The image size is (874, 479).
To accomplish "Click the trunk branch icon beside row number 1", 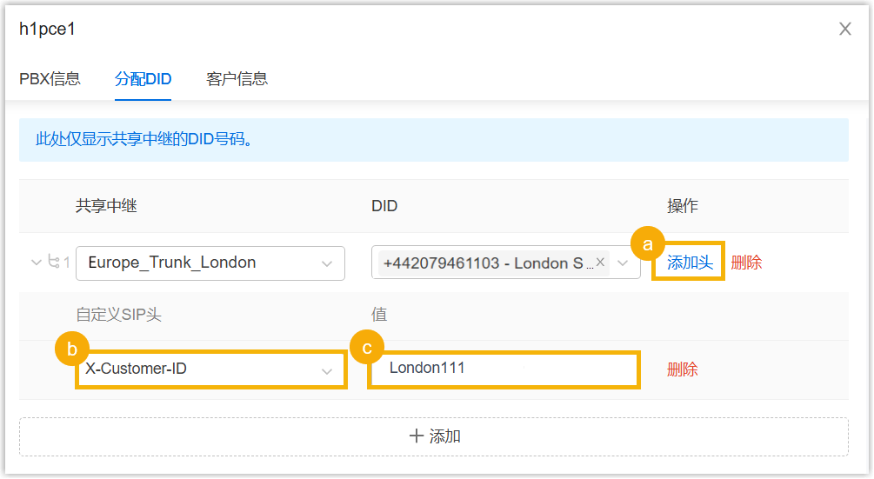I will tap(54, 263).
